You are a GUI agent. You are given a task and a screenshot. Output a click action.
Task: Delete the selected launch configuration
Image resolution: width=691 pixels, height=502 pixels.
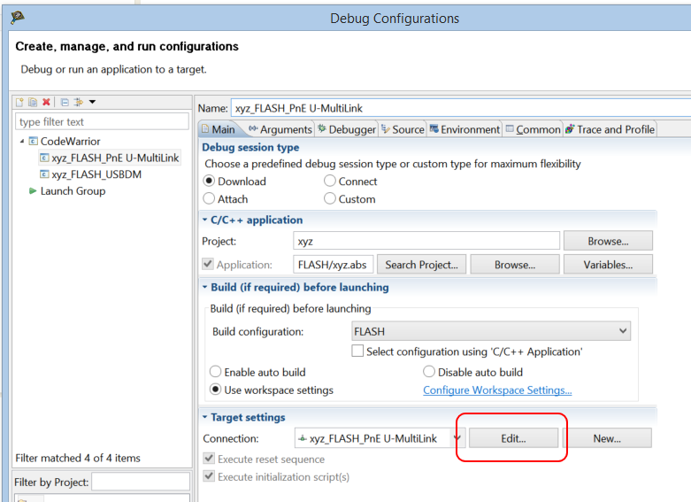[46, 103]
